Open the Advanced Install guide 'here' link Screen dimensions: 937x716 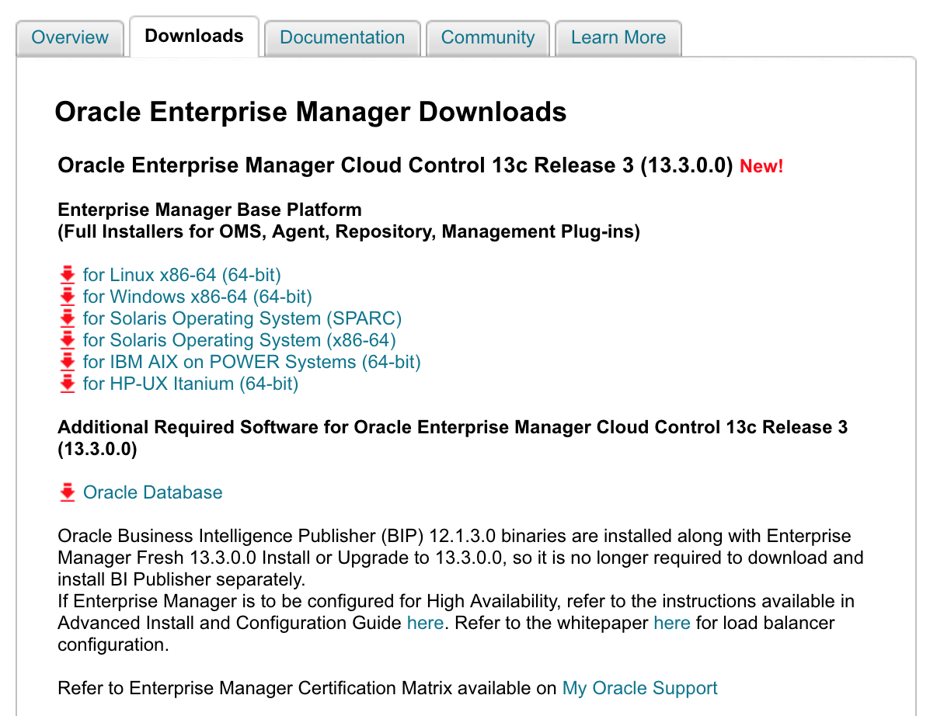425,622
